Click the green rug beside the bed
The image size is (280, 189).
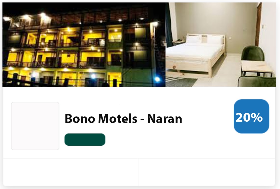181,82
